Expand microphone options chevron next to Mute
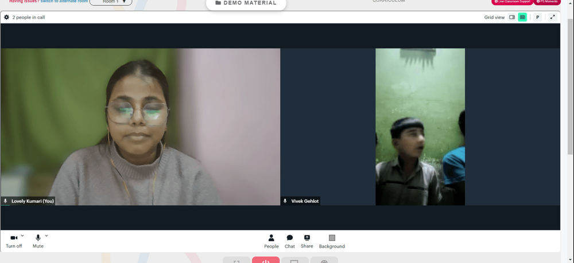Viewport: 574px width, 263px height. pos(46,235)
